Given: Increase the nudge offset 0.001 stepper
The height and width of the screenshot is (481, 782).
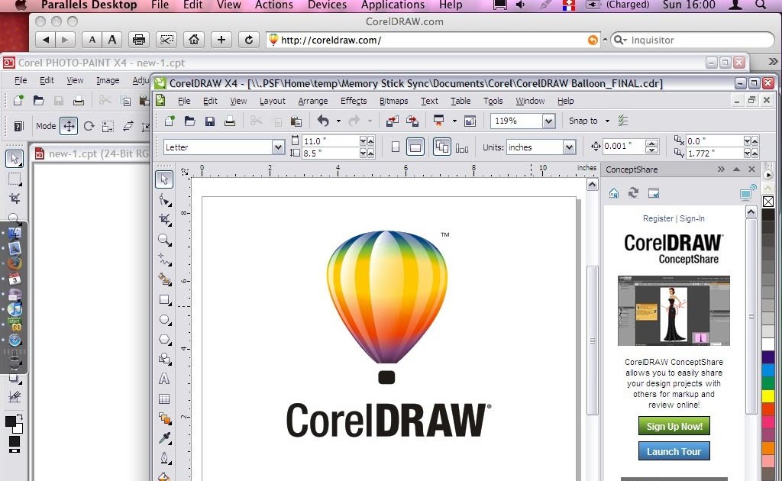Looking at the screenshot, I should pos(651,144).
